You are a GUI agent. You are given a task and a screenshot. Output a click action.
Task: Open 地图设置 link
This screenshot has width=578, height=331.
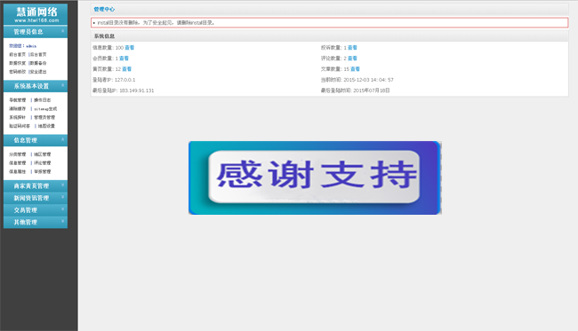coord(46,126)
